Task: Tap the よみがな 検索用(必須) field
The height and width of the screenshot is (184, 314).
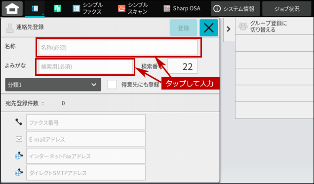Action: 85,66
